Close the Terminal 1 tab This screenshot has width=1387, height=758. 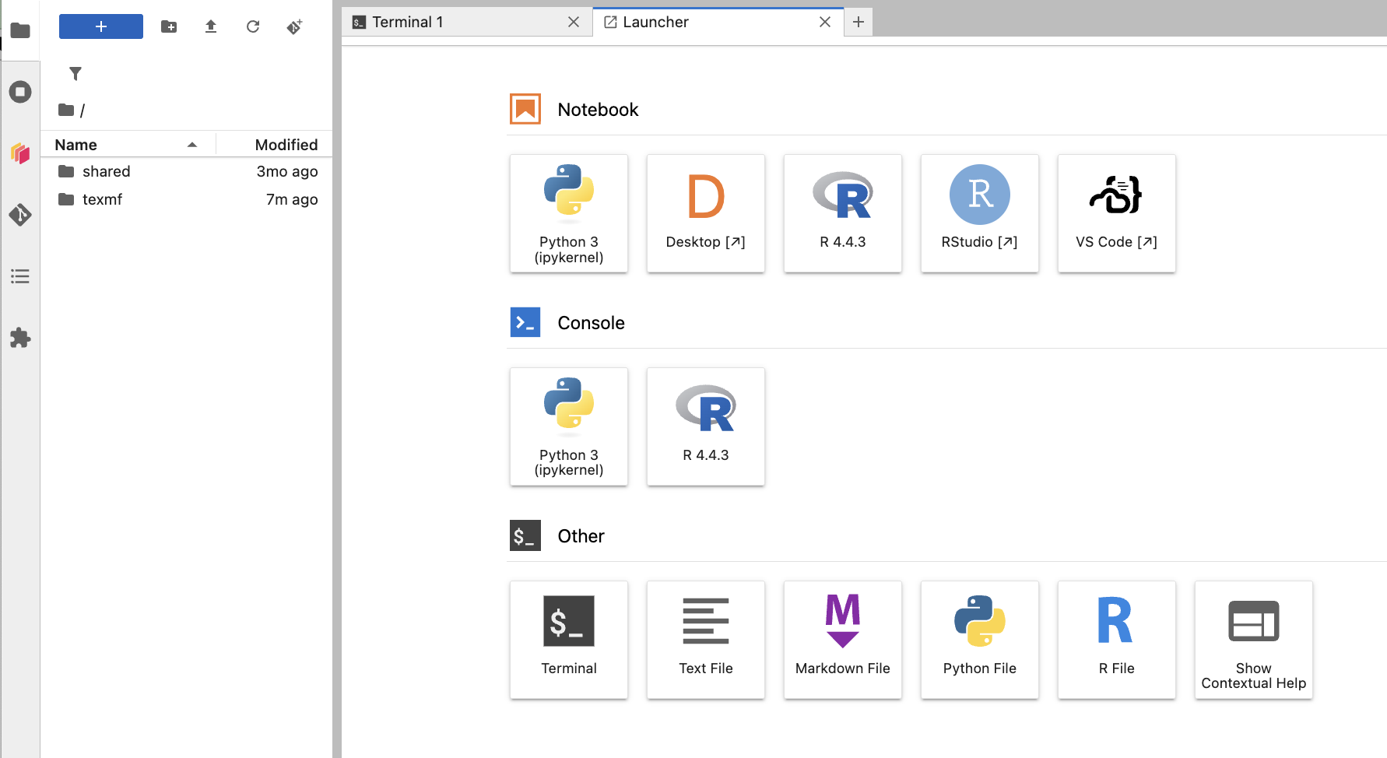[574, 23]
